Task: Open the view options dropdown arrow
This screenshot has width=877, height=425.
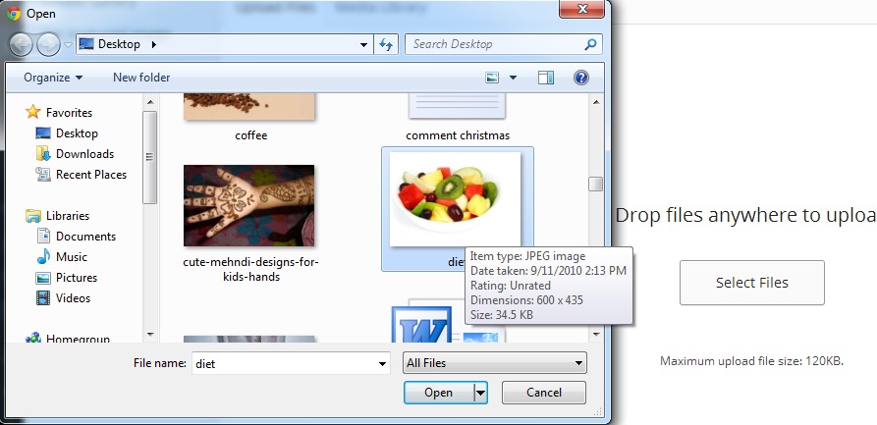Action: tap(513, 78)
